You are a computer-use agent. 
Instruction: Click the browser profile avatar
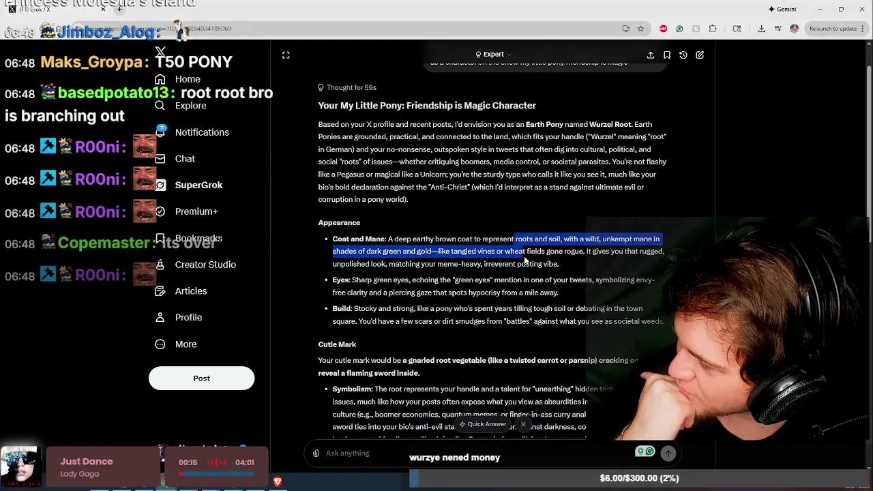[x=794, y=29]
